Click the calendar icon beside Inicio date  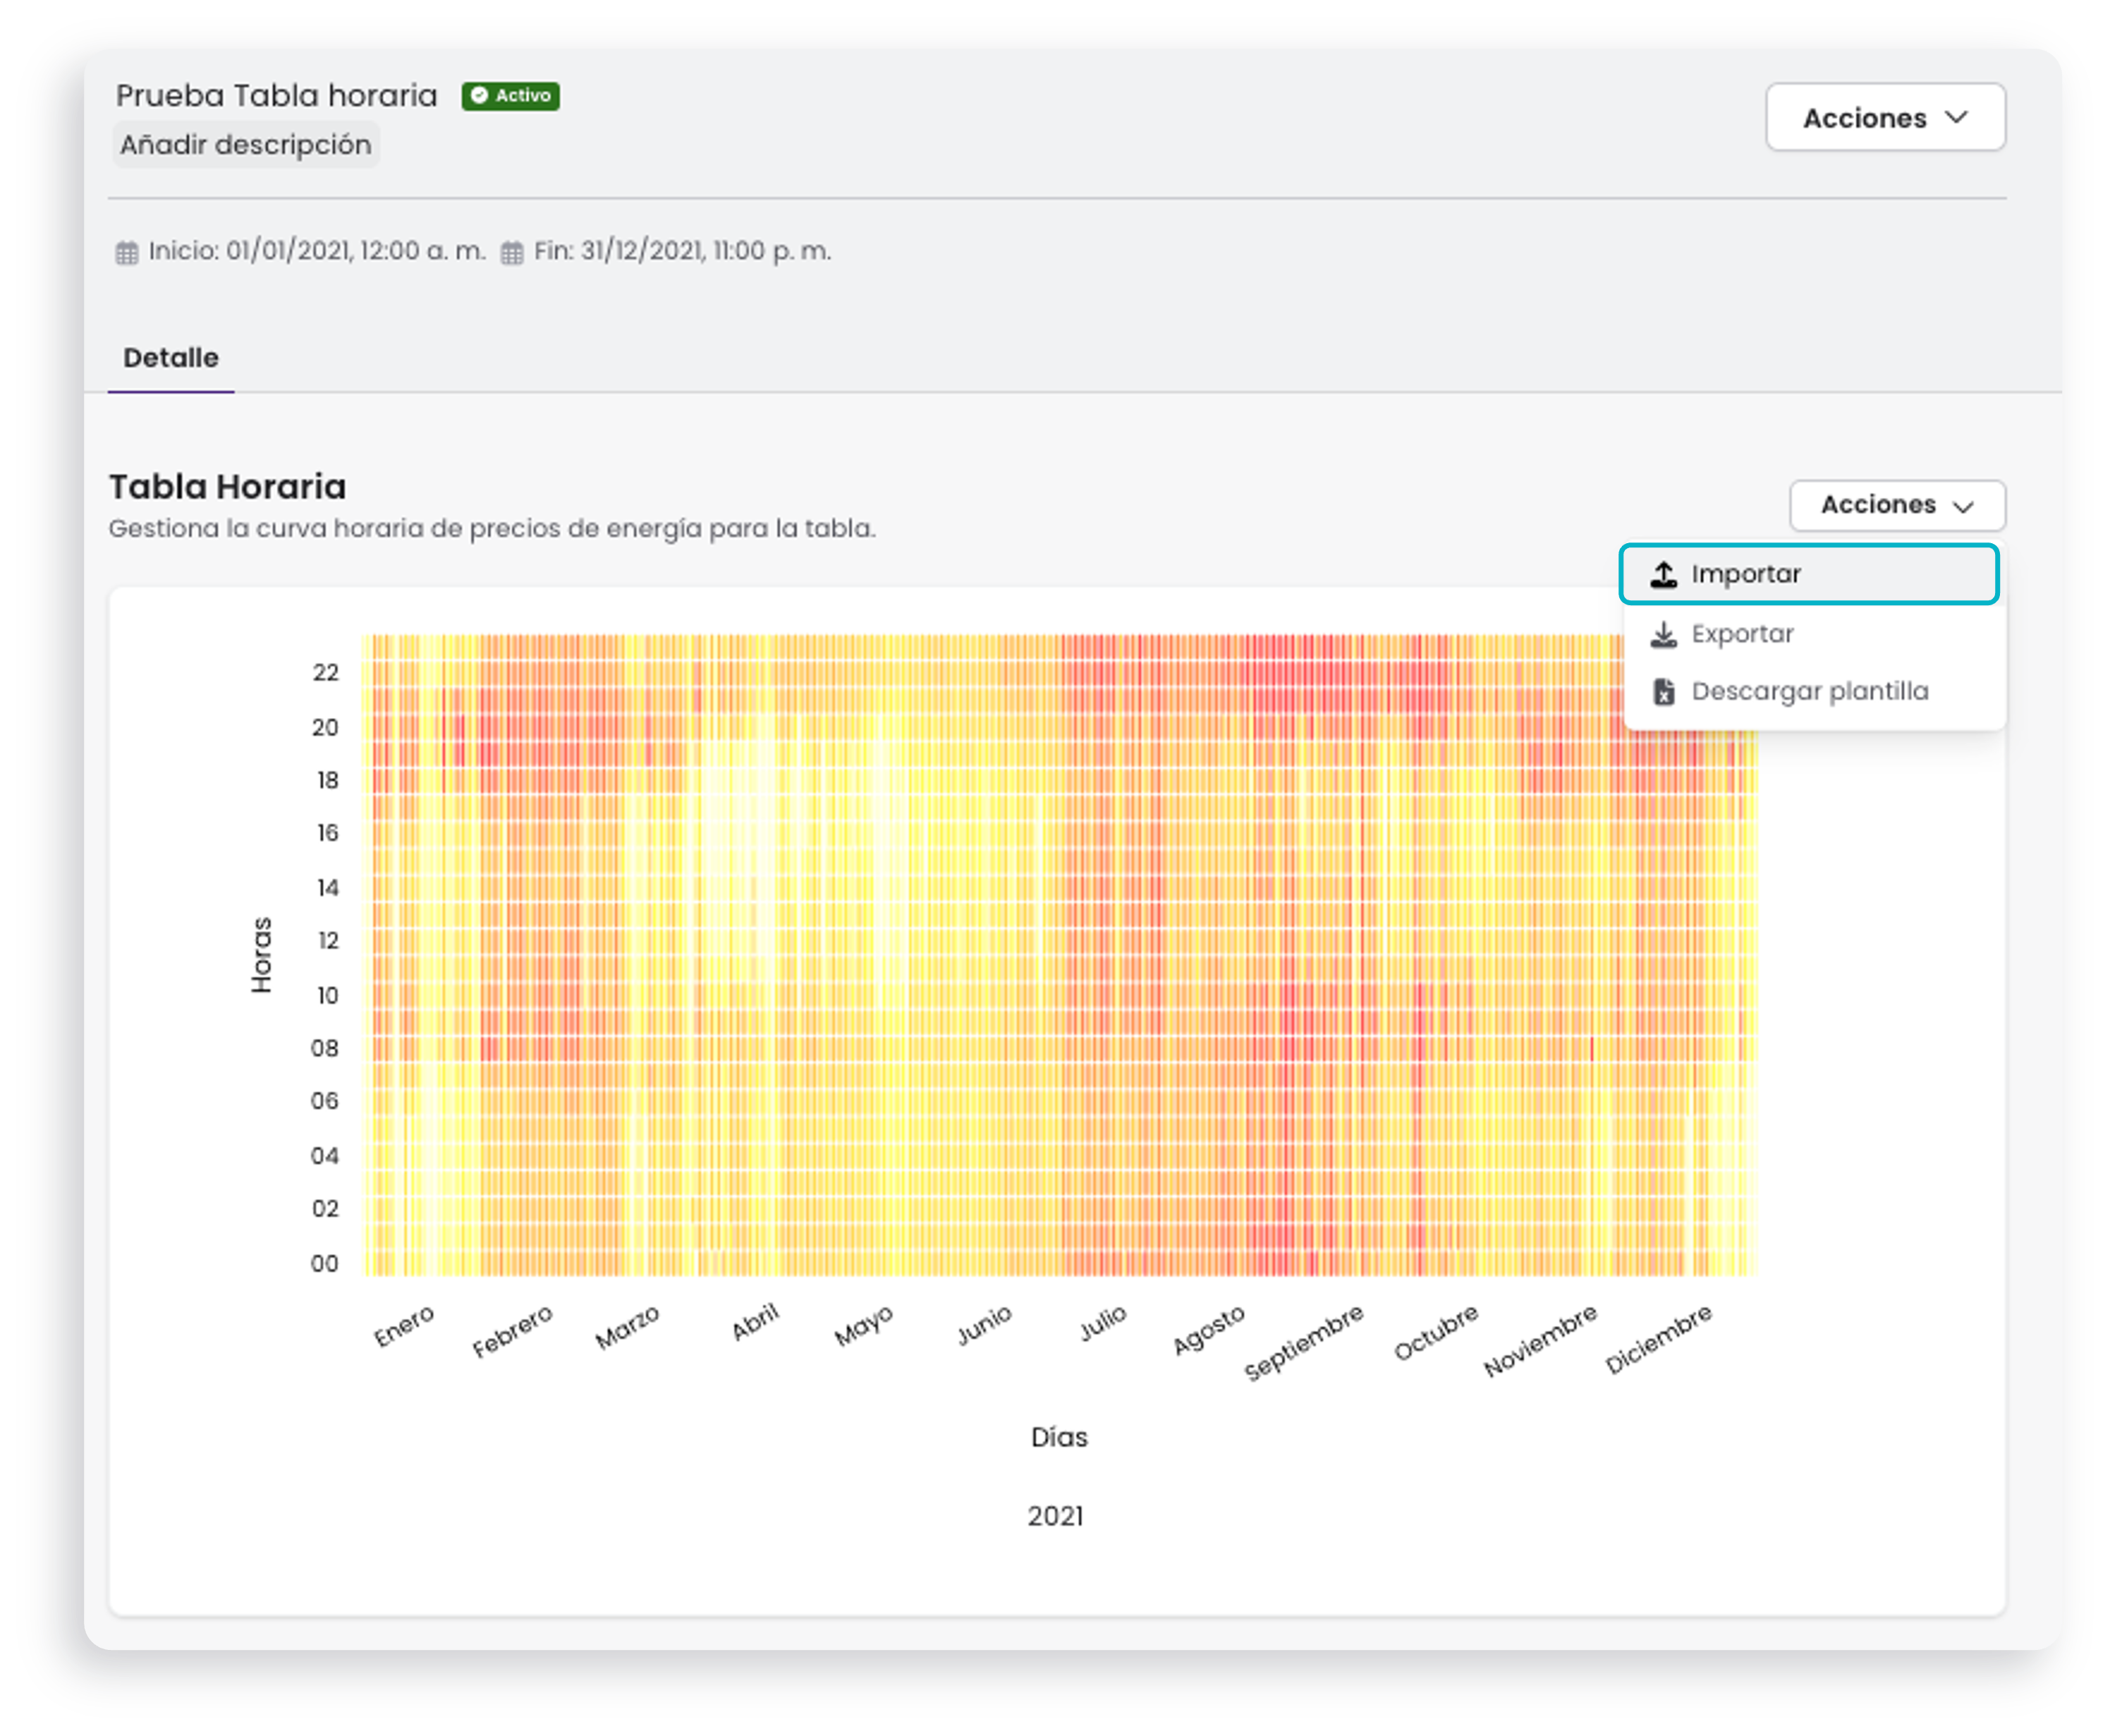click(x=126, y=252)
